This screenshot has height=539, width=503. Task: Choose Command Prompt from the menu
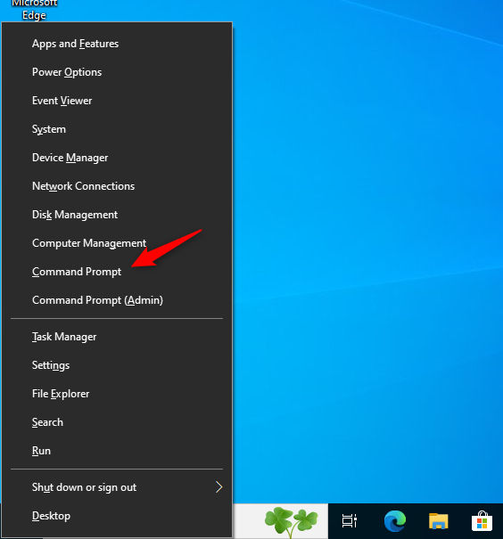tap(117, 272)
